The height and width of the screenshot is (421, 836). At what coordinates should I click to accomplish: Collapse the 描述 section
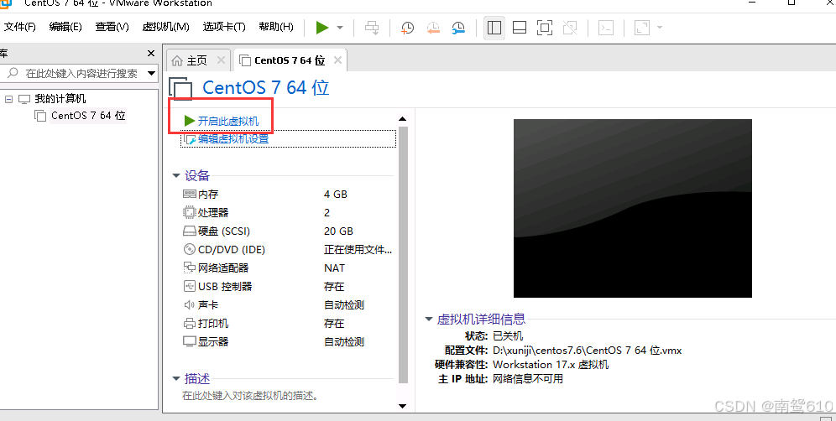pos(176,379)
